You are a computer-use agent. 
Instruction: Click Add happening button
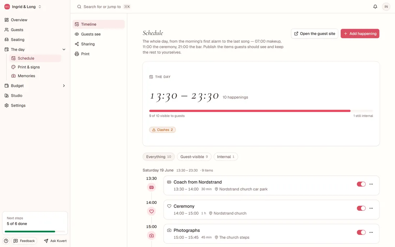pos(360,33)
